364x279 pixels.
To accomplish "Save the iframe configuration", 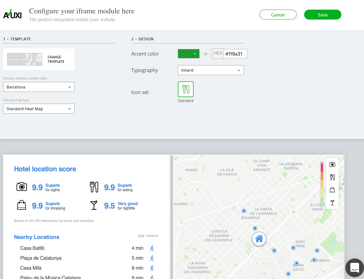I will 323,15.
